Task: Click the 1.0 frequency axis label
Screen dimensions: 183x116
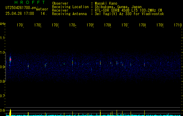Action: (3, 52)
